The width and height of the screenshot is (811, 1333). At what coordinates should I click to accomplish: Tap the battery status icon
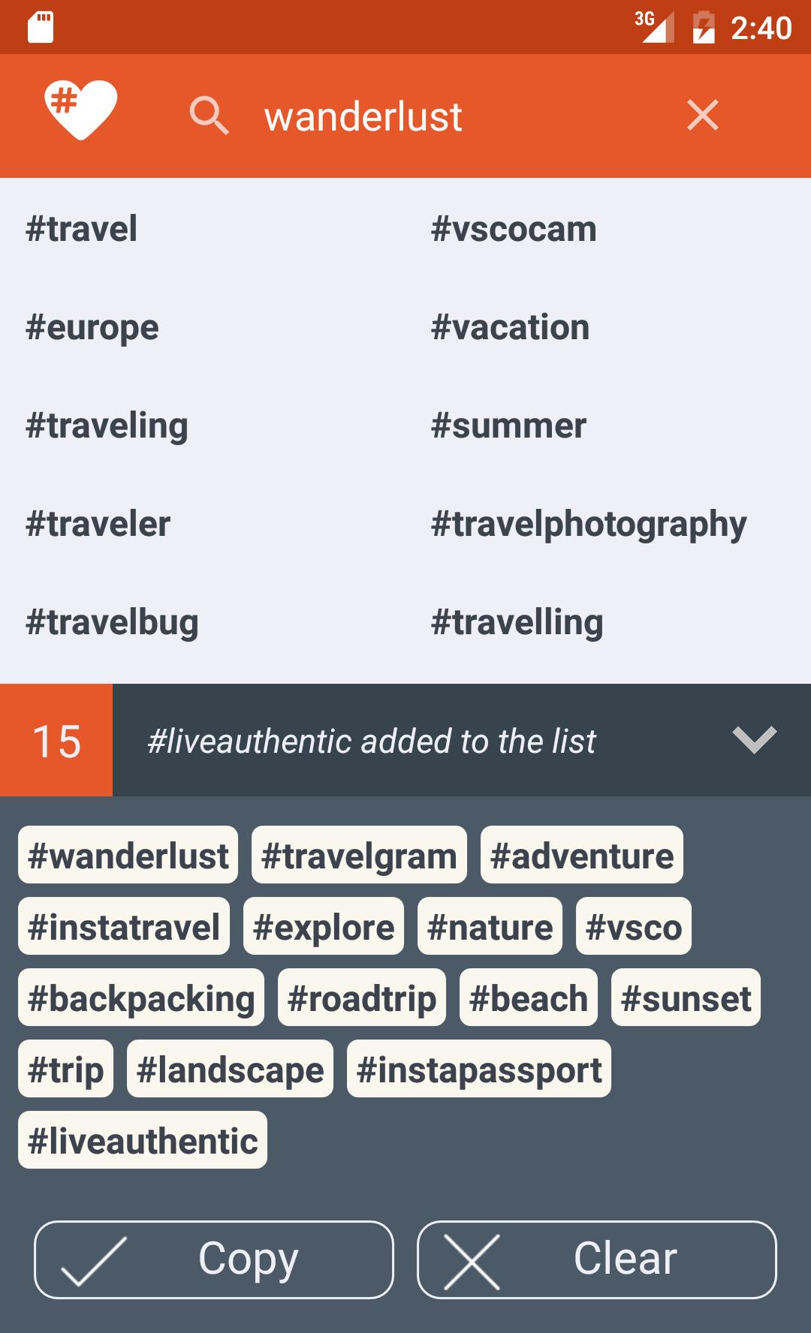click(x=703, y=28)
